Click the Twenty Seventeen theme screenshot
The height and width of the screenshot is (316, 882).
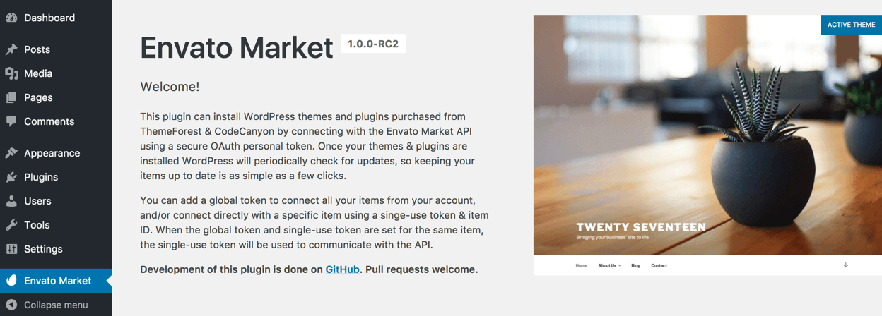pos(693,141)
